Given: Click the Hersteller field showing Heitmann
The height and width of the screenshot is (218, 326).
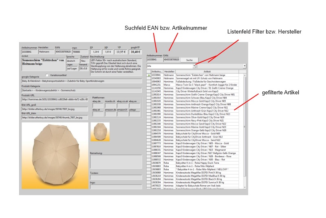Looking at the screenshot, I should point(46,51).
